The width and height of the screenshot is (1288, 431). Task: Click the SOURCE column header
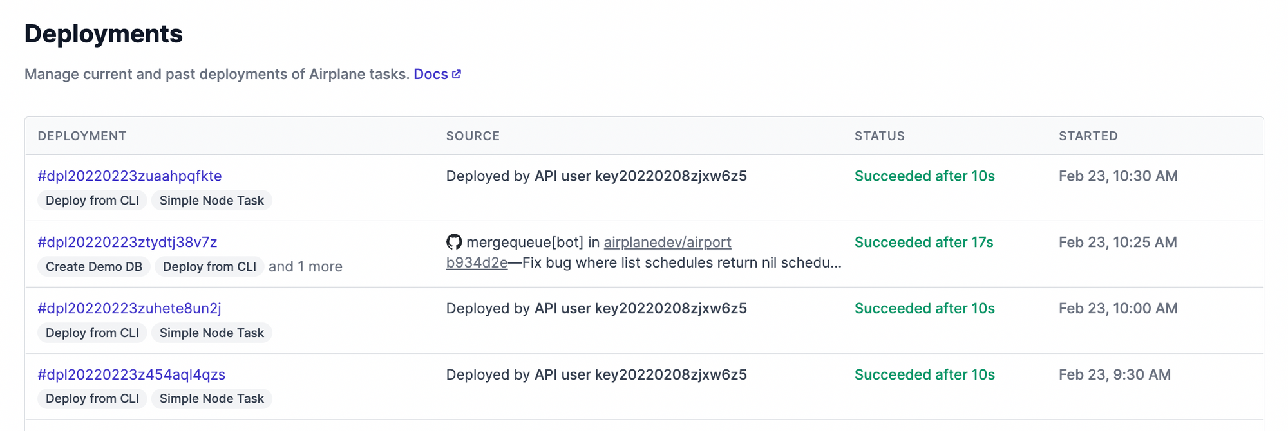click(x=473, y=136)
